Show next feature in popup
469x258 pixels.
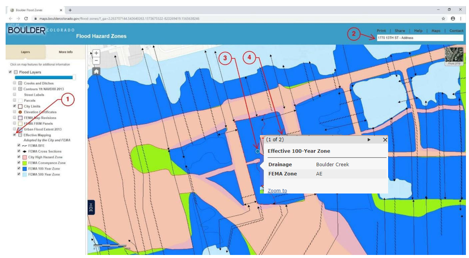click(x=369, y=140)
